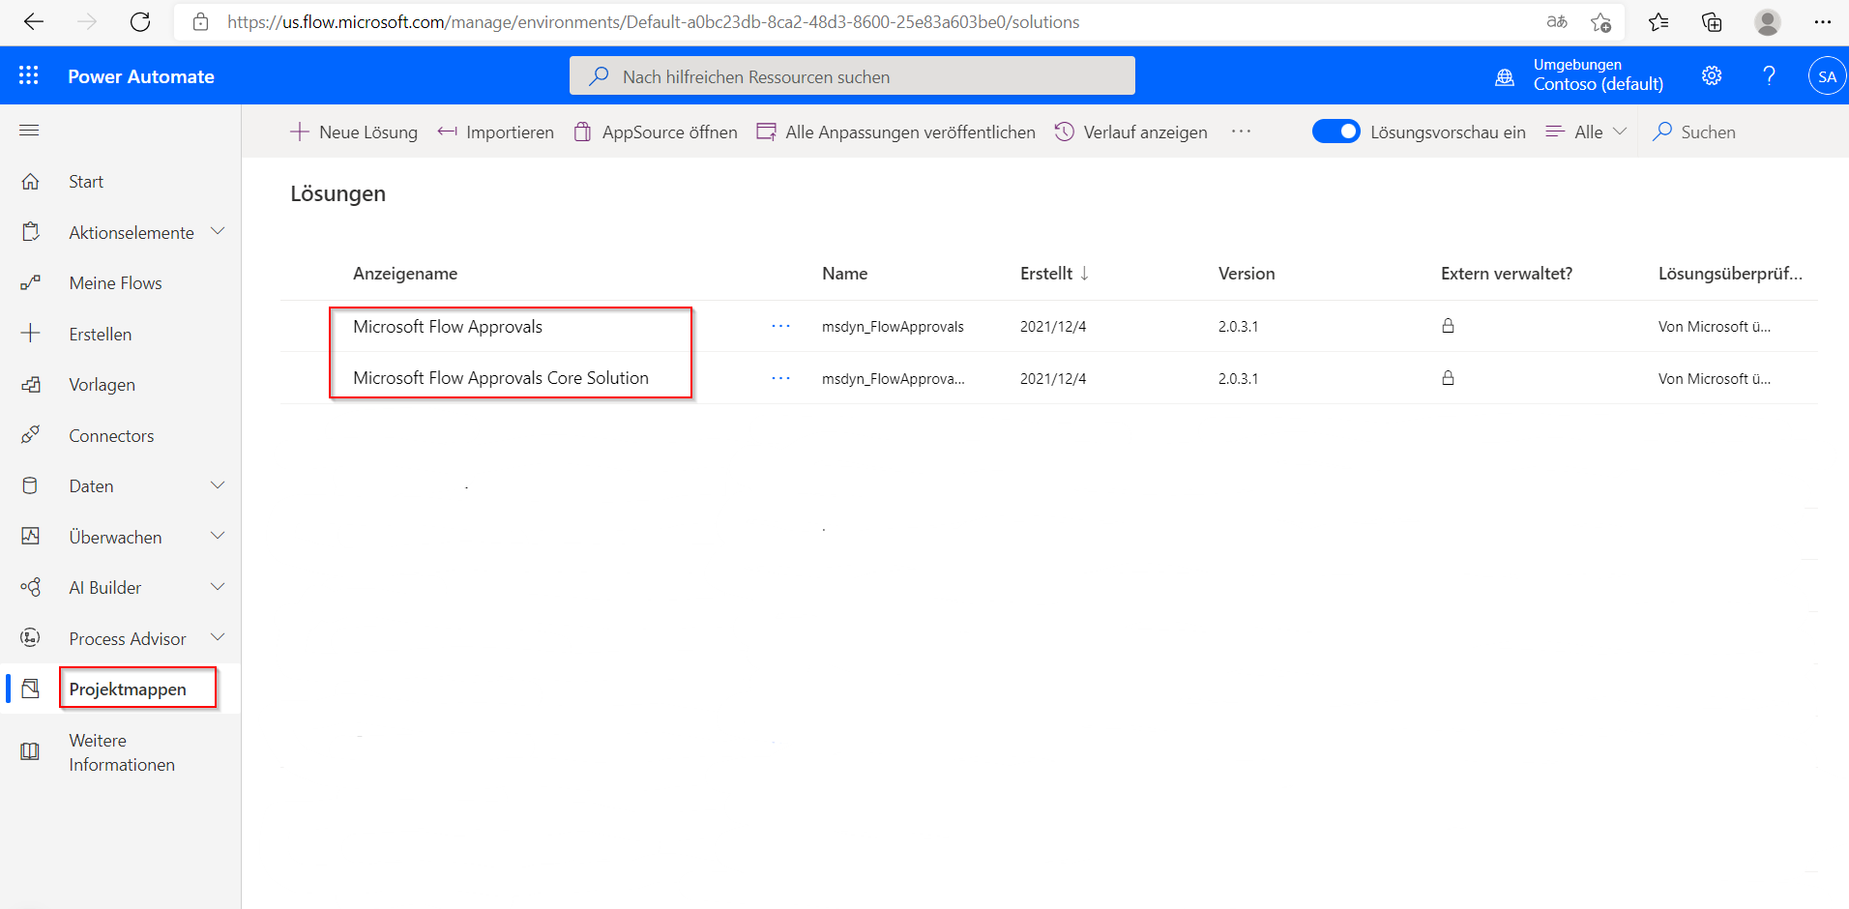Select Projektmappen in the sidebar
The width and height of the screenshot is (1849, 909).
pos(128,689)
